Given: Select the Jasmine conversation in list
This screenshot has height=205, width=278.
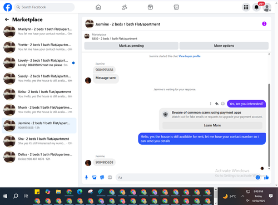Looking at the screenshot, I should [39, 125].
